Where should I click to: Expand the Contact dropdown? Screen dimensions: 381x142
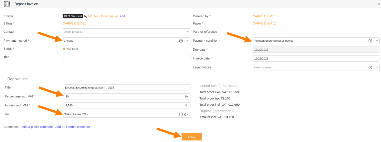coord(127,32)
